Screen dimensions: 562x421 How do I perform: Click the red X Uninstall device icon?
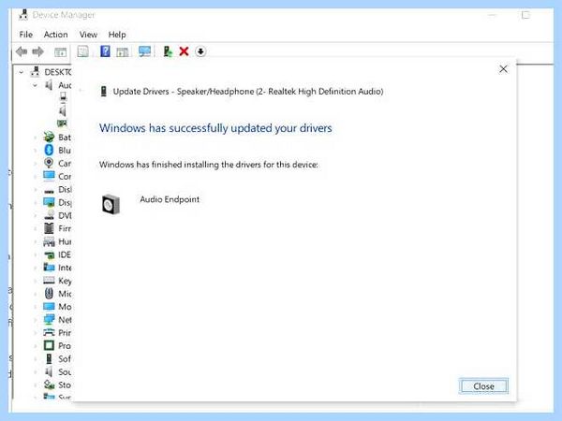coord(184,51)
